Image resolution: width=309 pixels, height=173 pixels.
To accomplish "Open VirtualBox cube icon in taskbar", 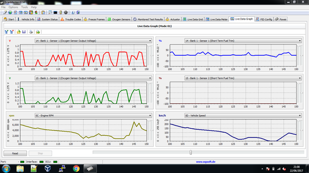I will tap(48, 169).
